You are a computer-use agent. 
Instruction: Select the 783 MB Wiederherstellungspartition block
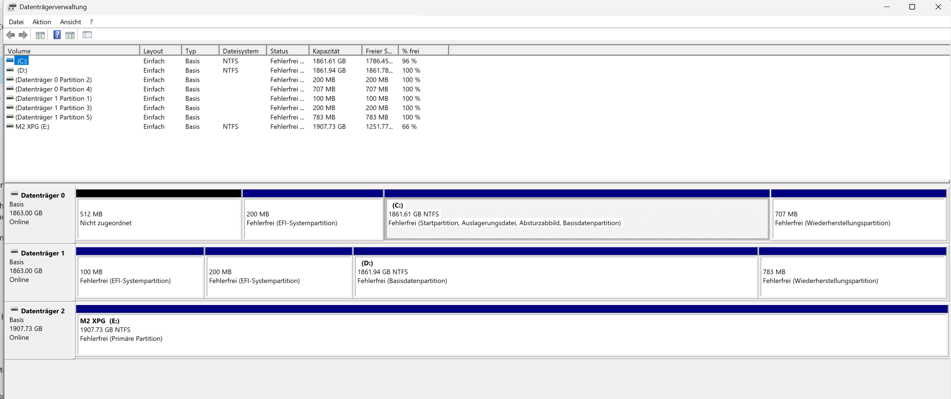point(851,277)
